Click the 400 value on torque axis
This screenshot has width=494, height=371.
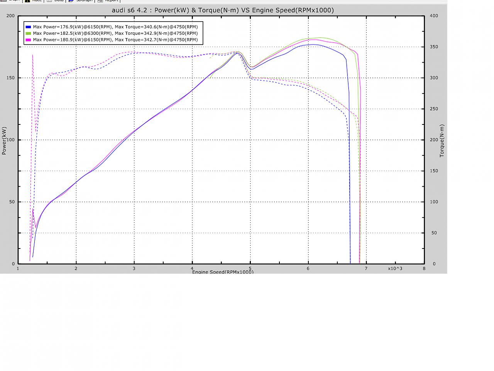(434, 16)
